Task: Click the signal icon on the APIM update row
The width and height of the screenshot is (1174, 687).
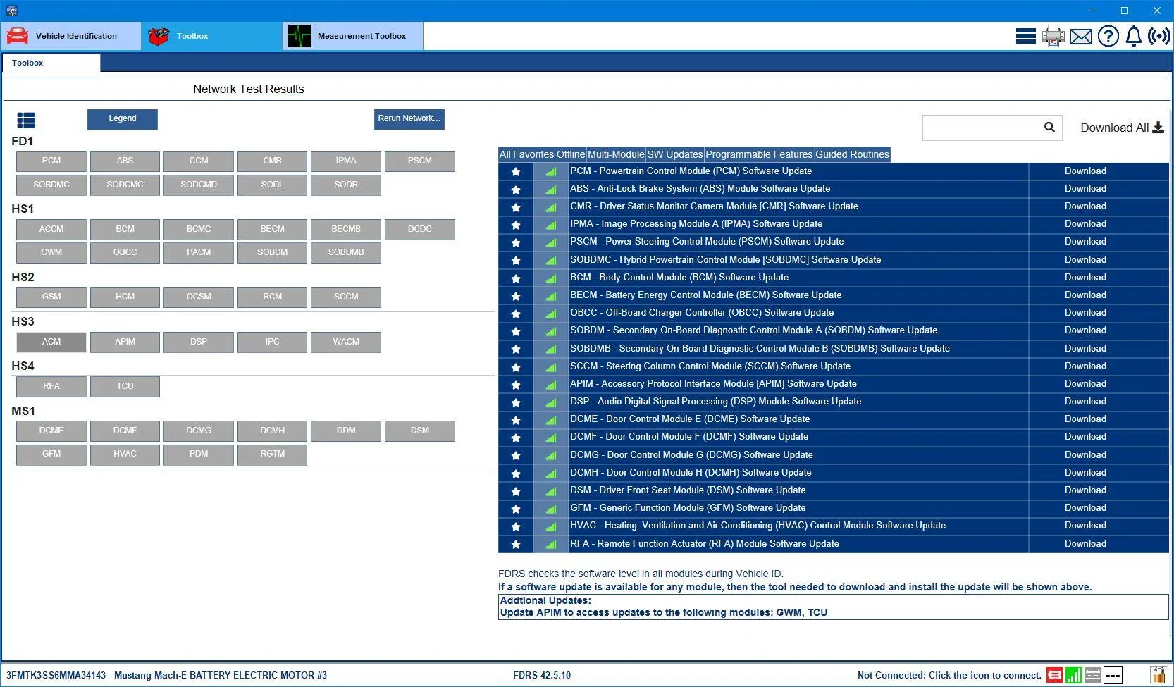Action: 551,385
